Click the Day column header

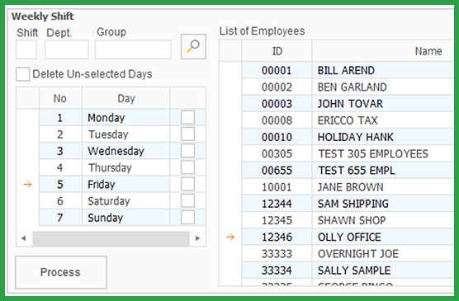pyautogui.click(x=126, y=98)
